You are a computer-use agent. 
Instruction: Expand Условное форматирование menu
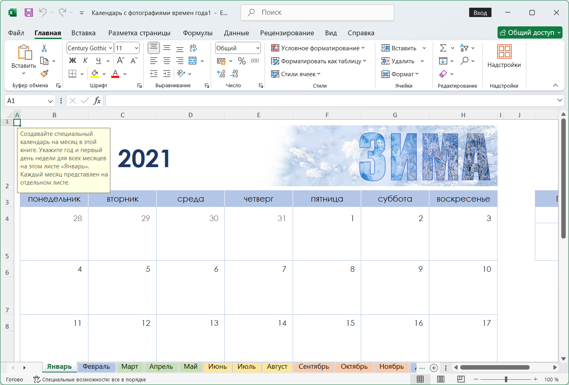point(318,48)
